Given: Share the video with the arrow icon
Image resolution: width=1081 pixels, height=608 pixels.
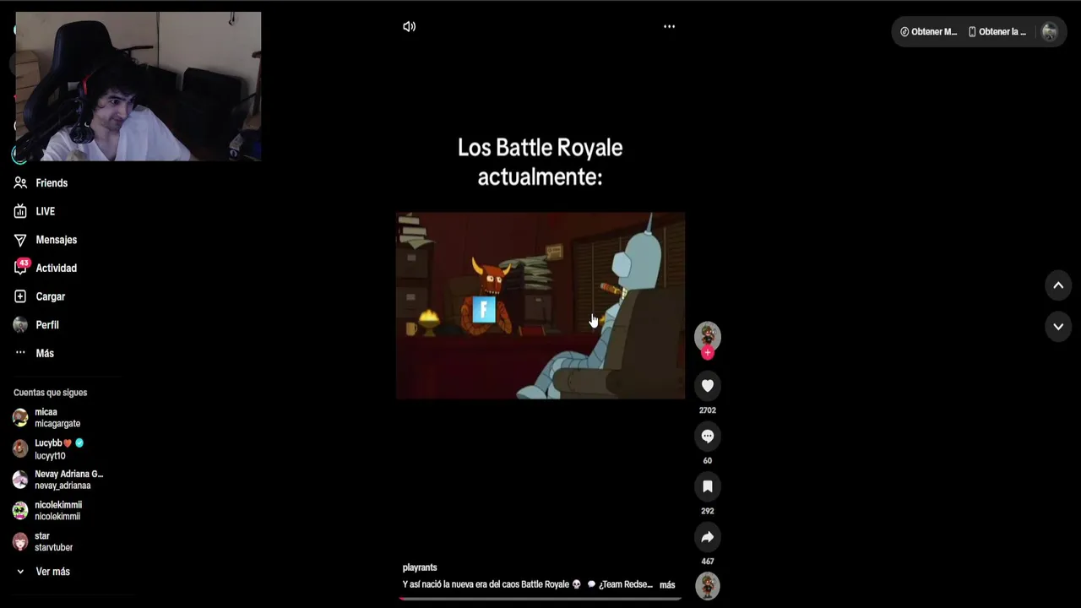Looking at the screenshot, I should click(x=708, y=537).
